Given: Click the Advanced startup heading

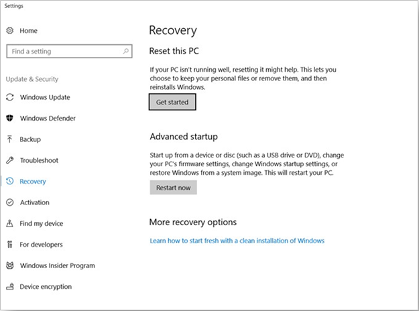Looking at the screenshot, I should pyautogui.click(x=184, y=137).
